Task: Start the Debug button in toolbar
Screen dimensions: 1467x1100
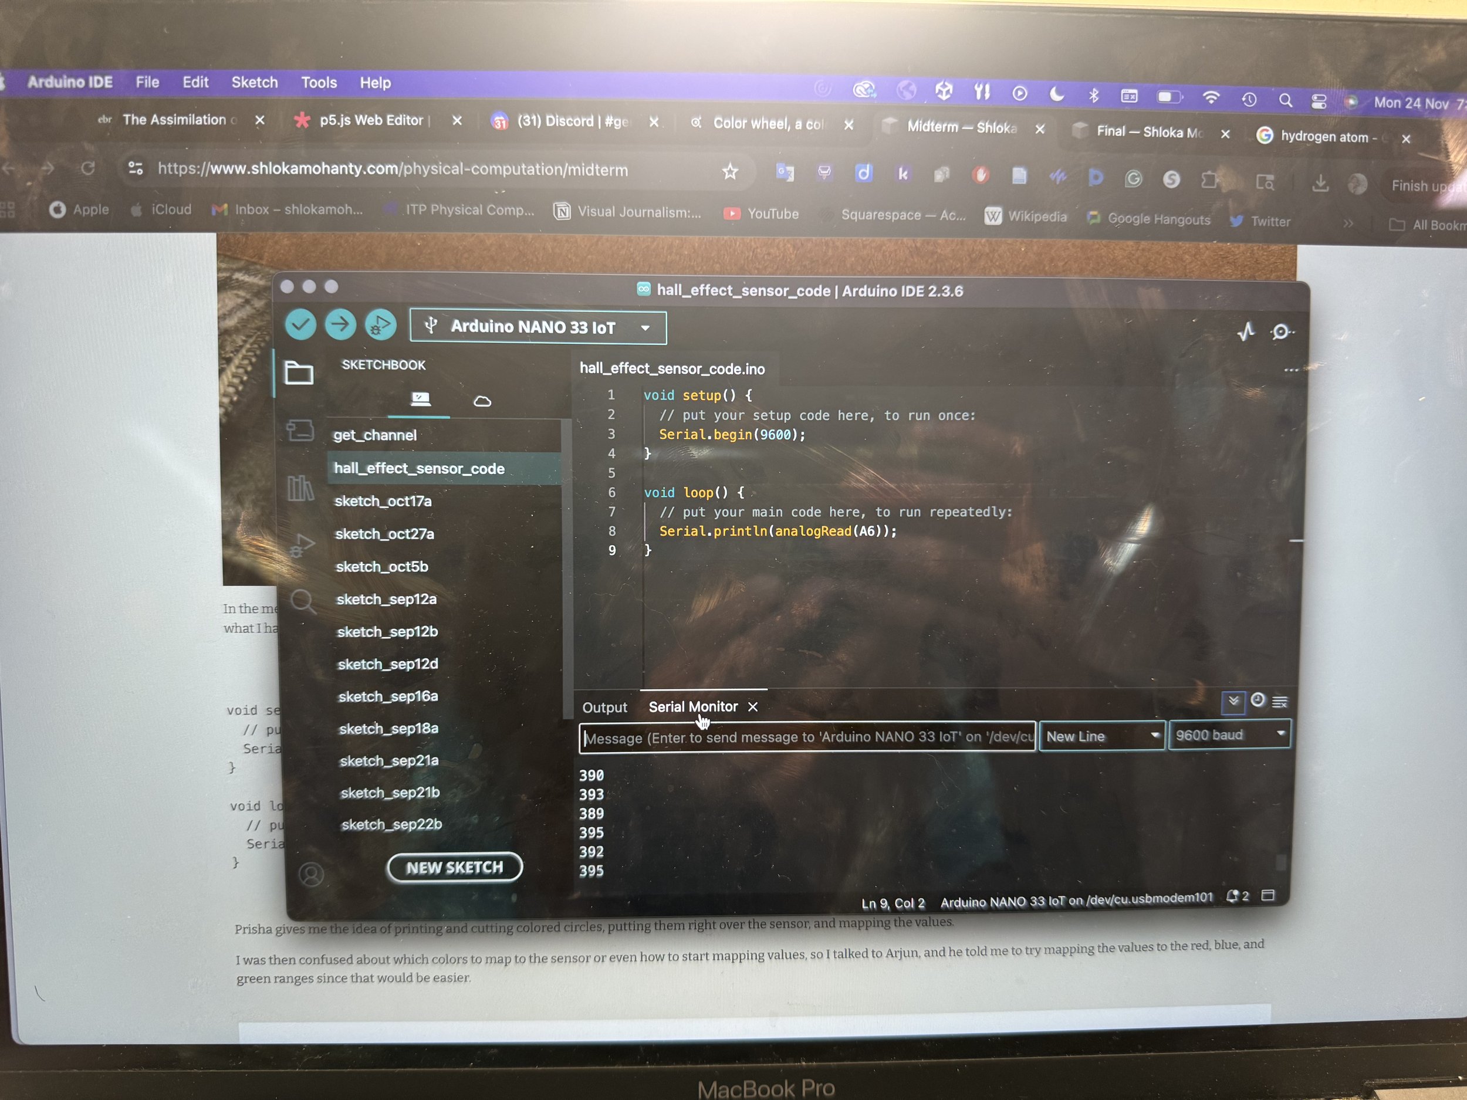Action: pyautogui.click(x=381, y=325)
